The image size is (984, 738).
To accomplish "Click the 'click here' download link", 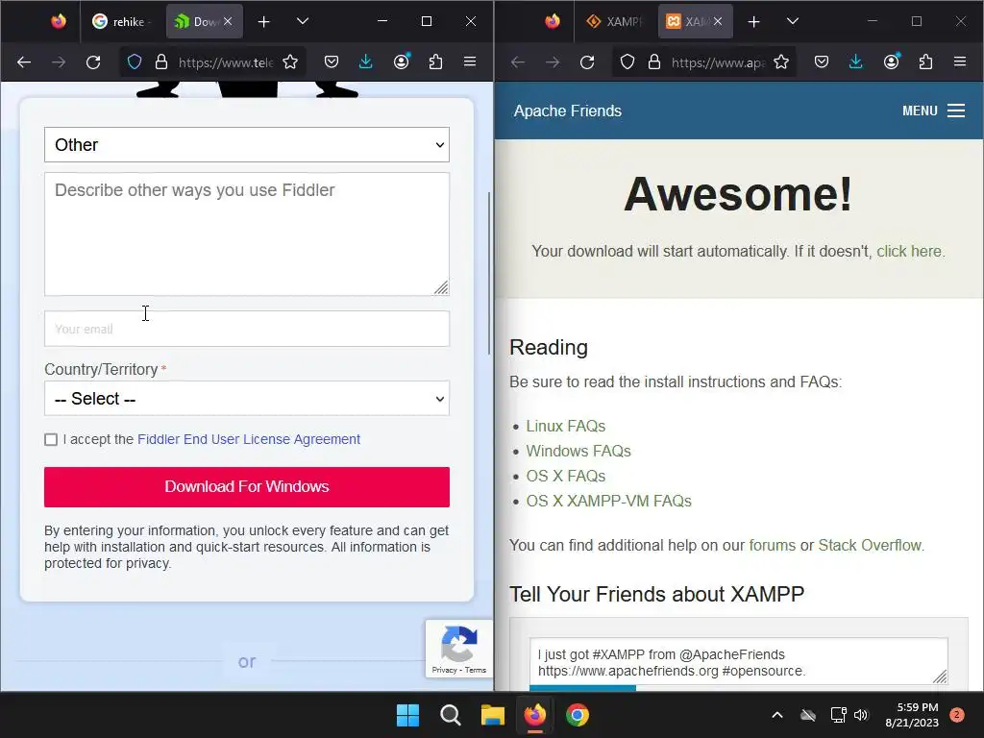I will [x=909, y=251].
